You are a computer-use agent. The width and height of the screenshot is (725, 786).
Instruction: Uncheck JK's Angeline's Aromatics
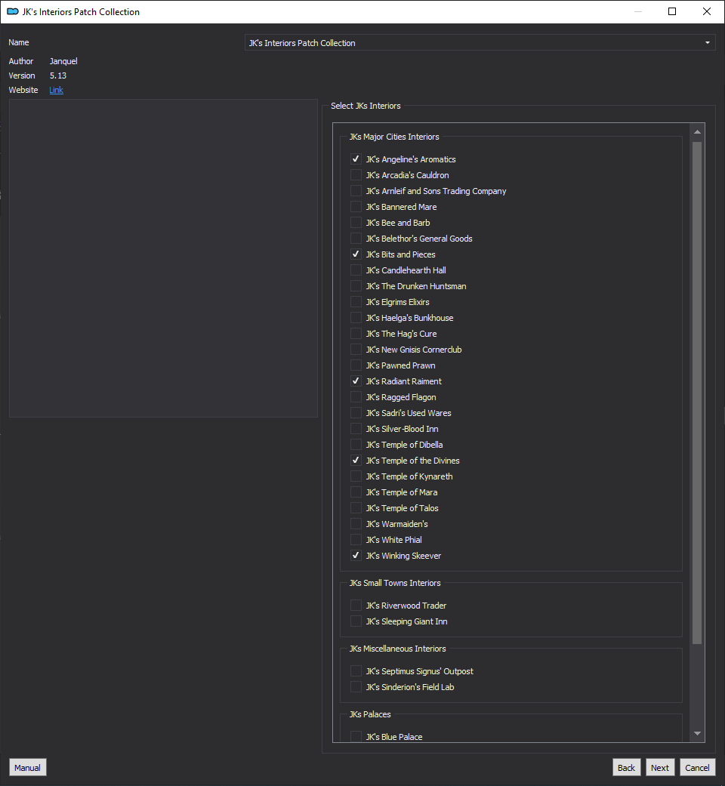click(x=356, y=159)
